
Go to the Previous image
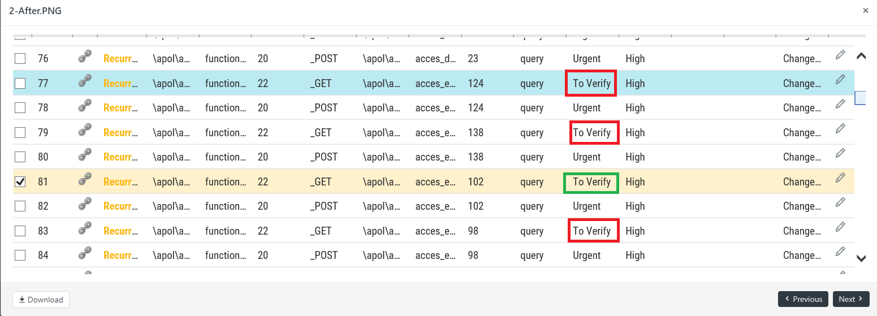[x=803, y=299]
